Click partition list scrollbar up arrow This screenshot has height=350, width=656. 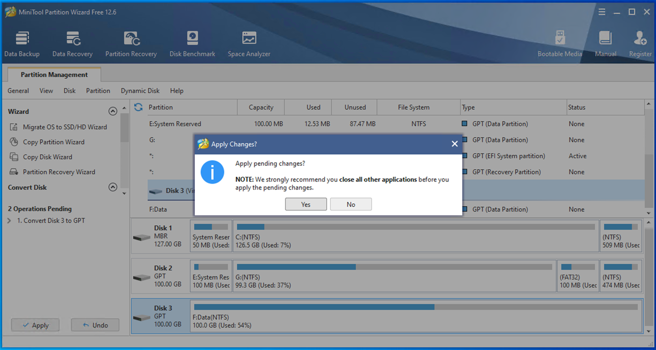pos(650,104)
